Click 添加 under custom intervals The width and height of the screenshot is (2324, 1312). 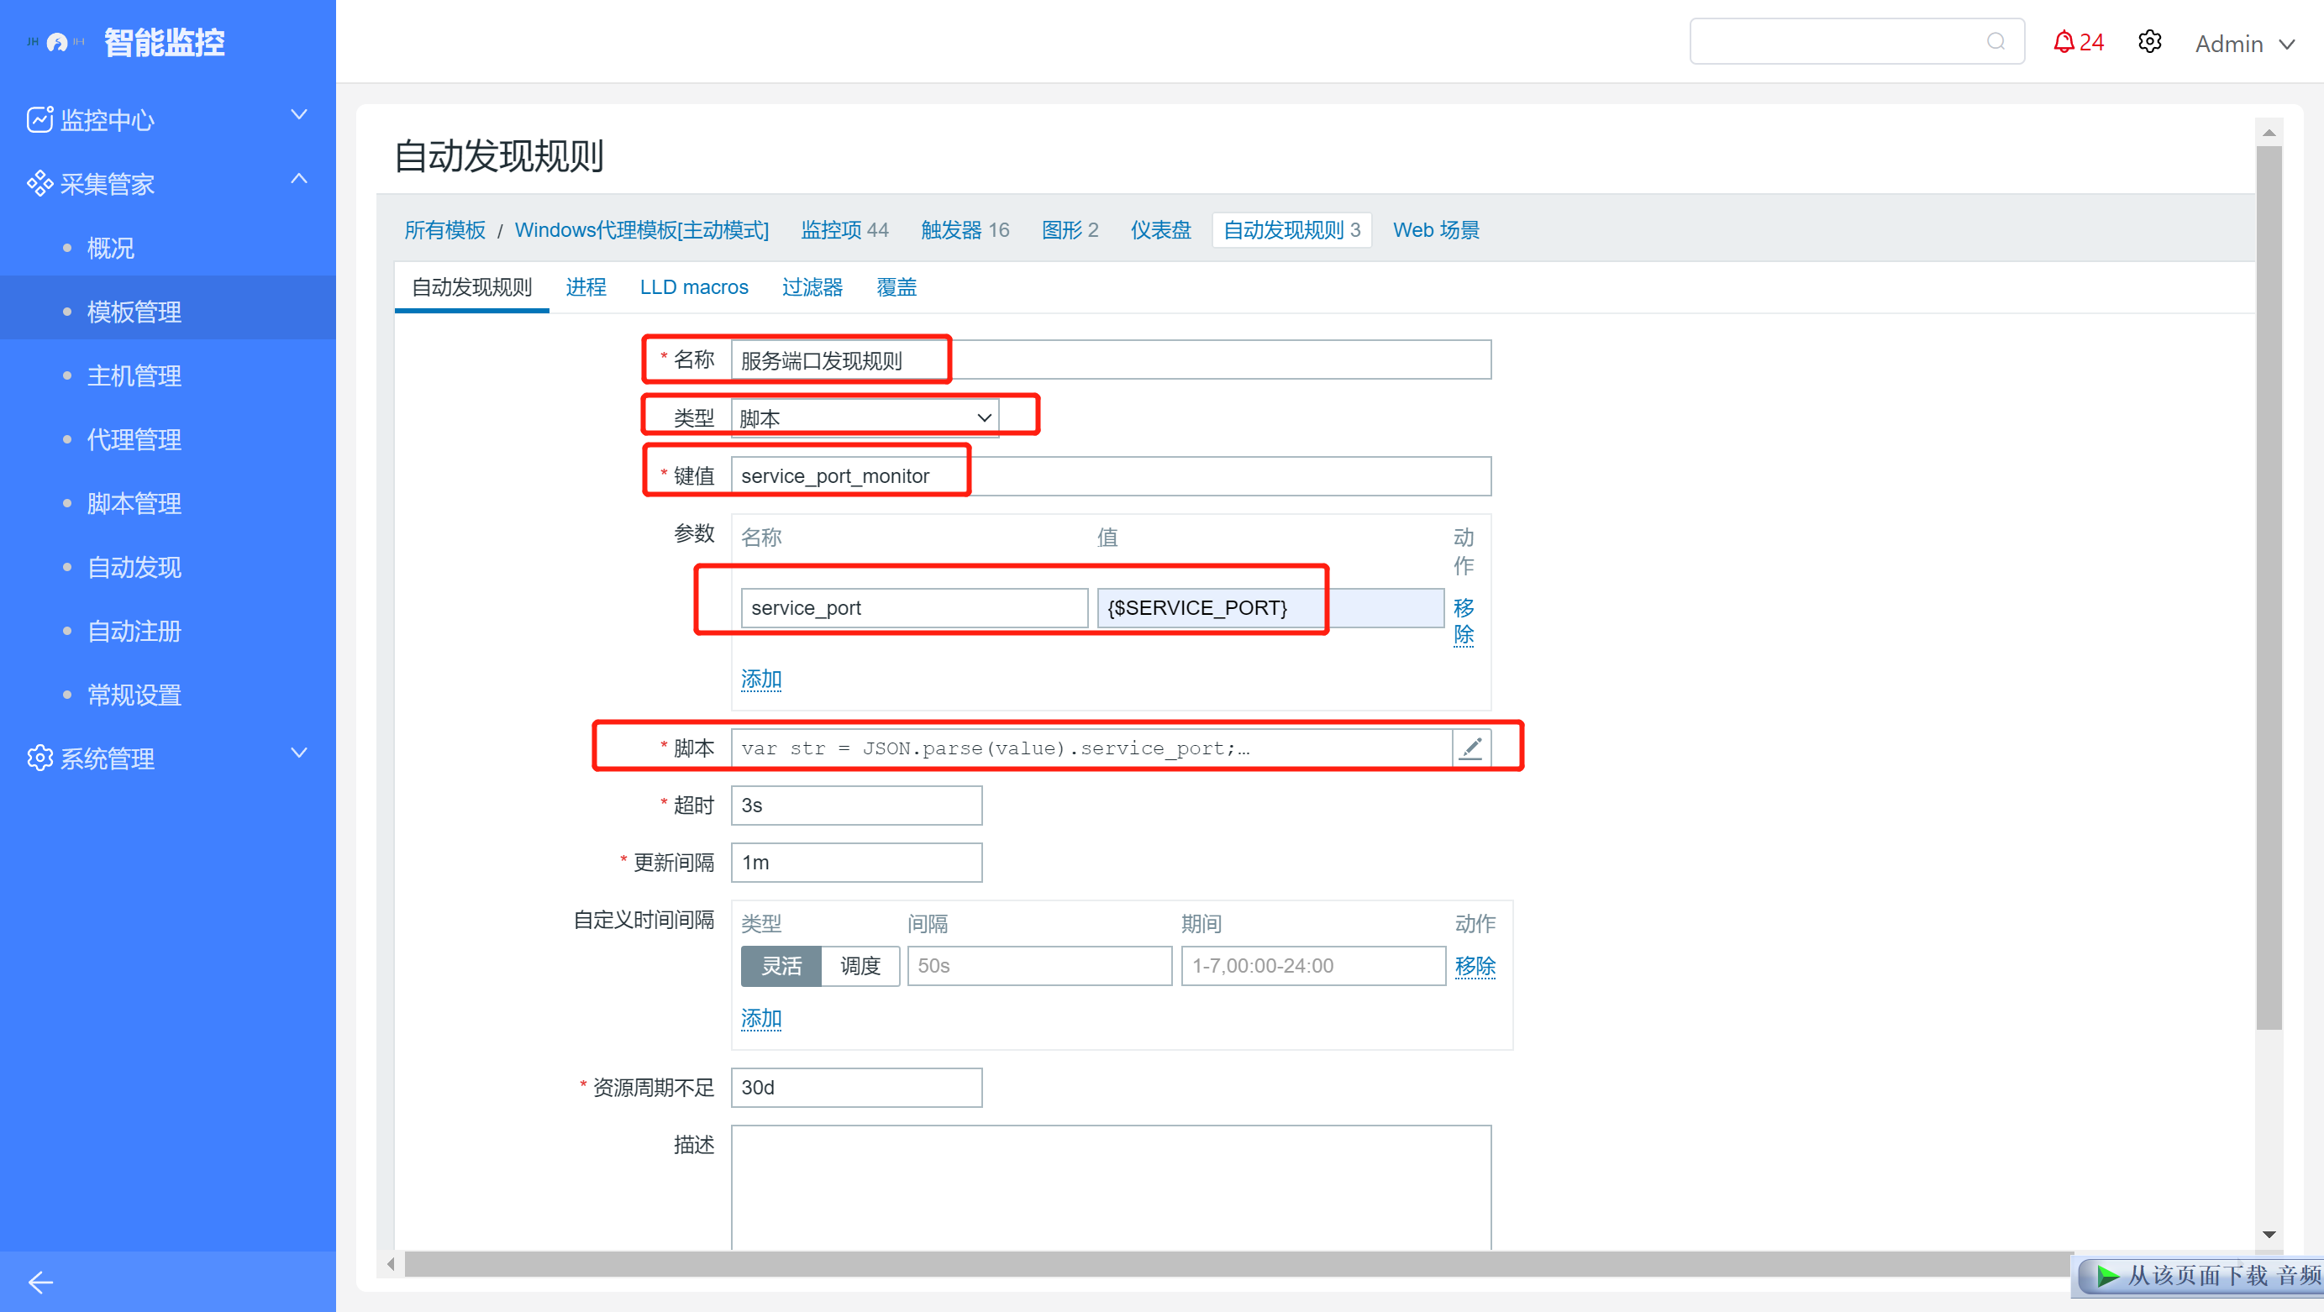(x=761, y=1018)
